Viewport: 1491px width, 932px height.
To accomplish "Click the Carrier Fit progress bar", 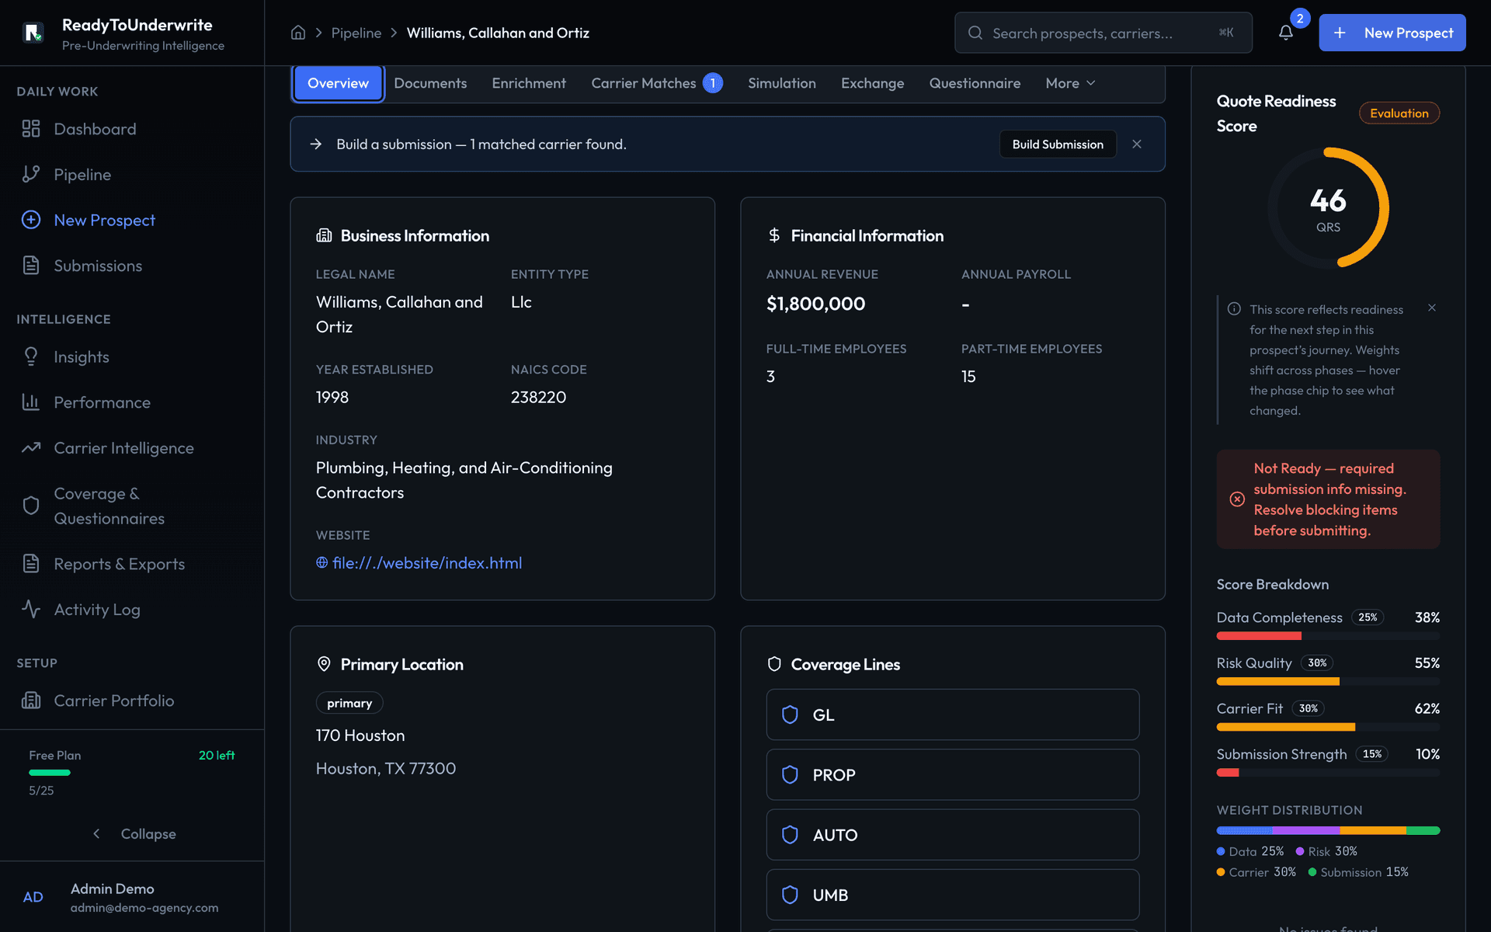I will 1328,728.
